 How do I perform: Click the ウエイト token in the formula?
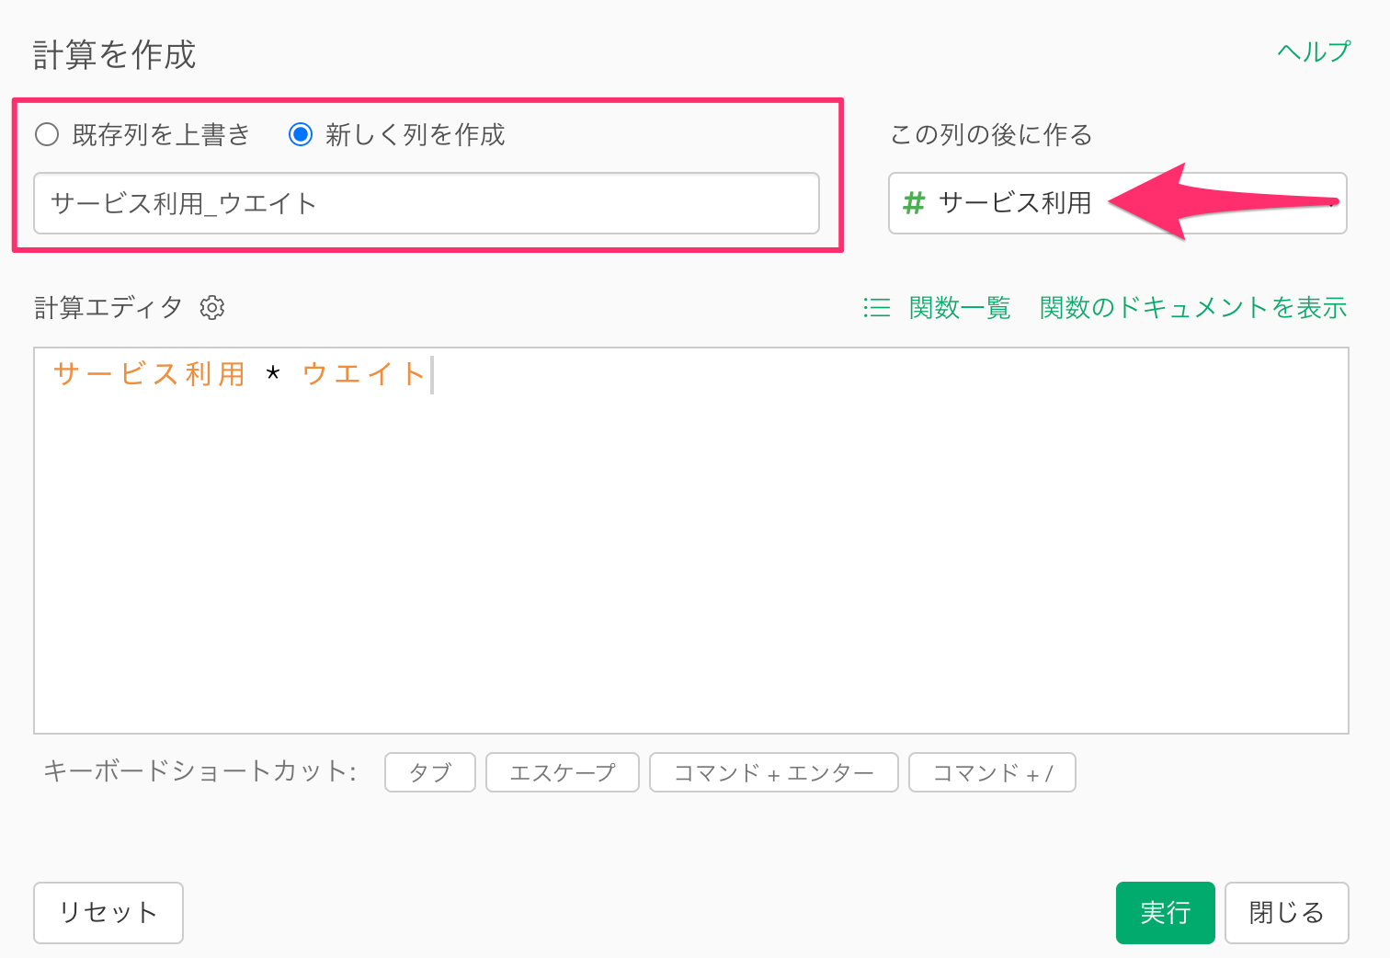(363, 374)
